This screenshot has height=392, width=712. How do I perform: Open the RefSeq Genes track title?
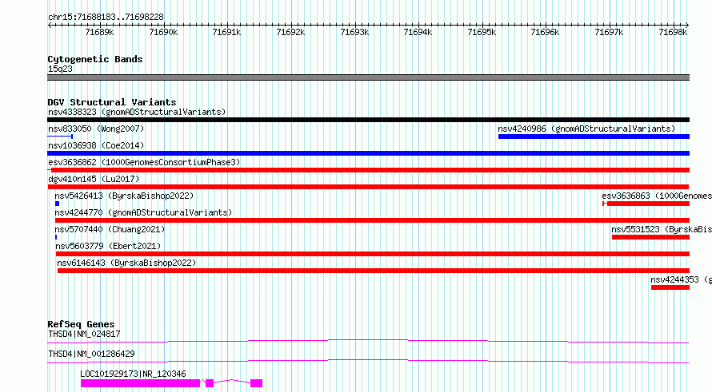[x=81, y=324]
